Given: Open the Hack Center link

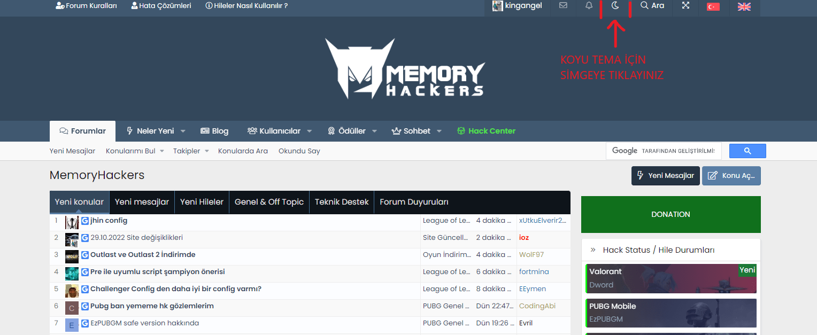Looking at the screenshot, I should coord(487,131).
